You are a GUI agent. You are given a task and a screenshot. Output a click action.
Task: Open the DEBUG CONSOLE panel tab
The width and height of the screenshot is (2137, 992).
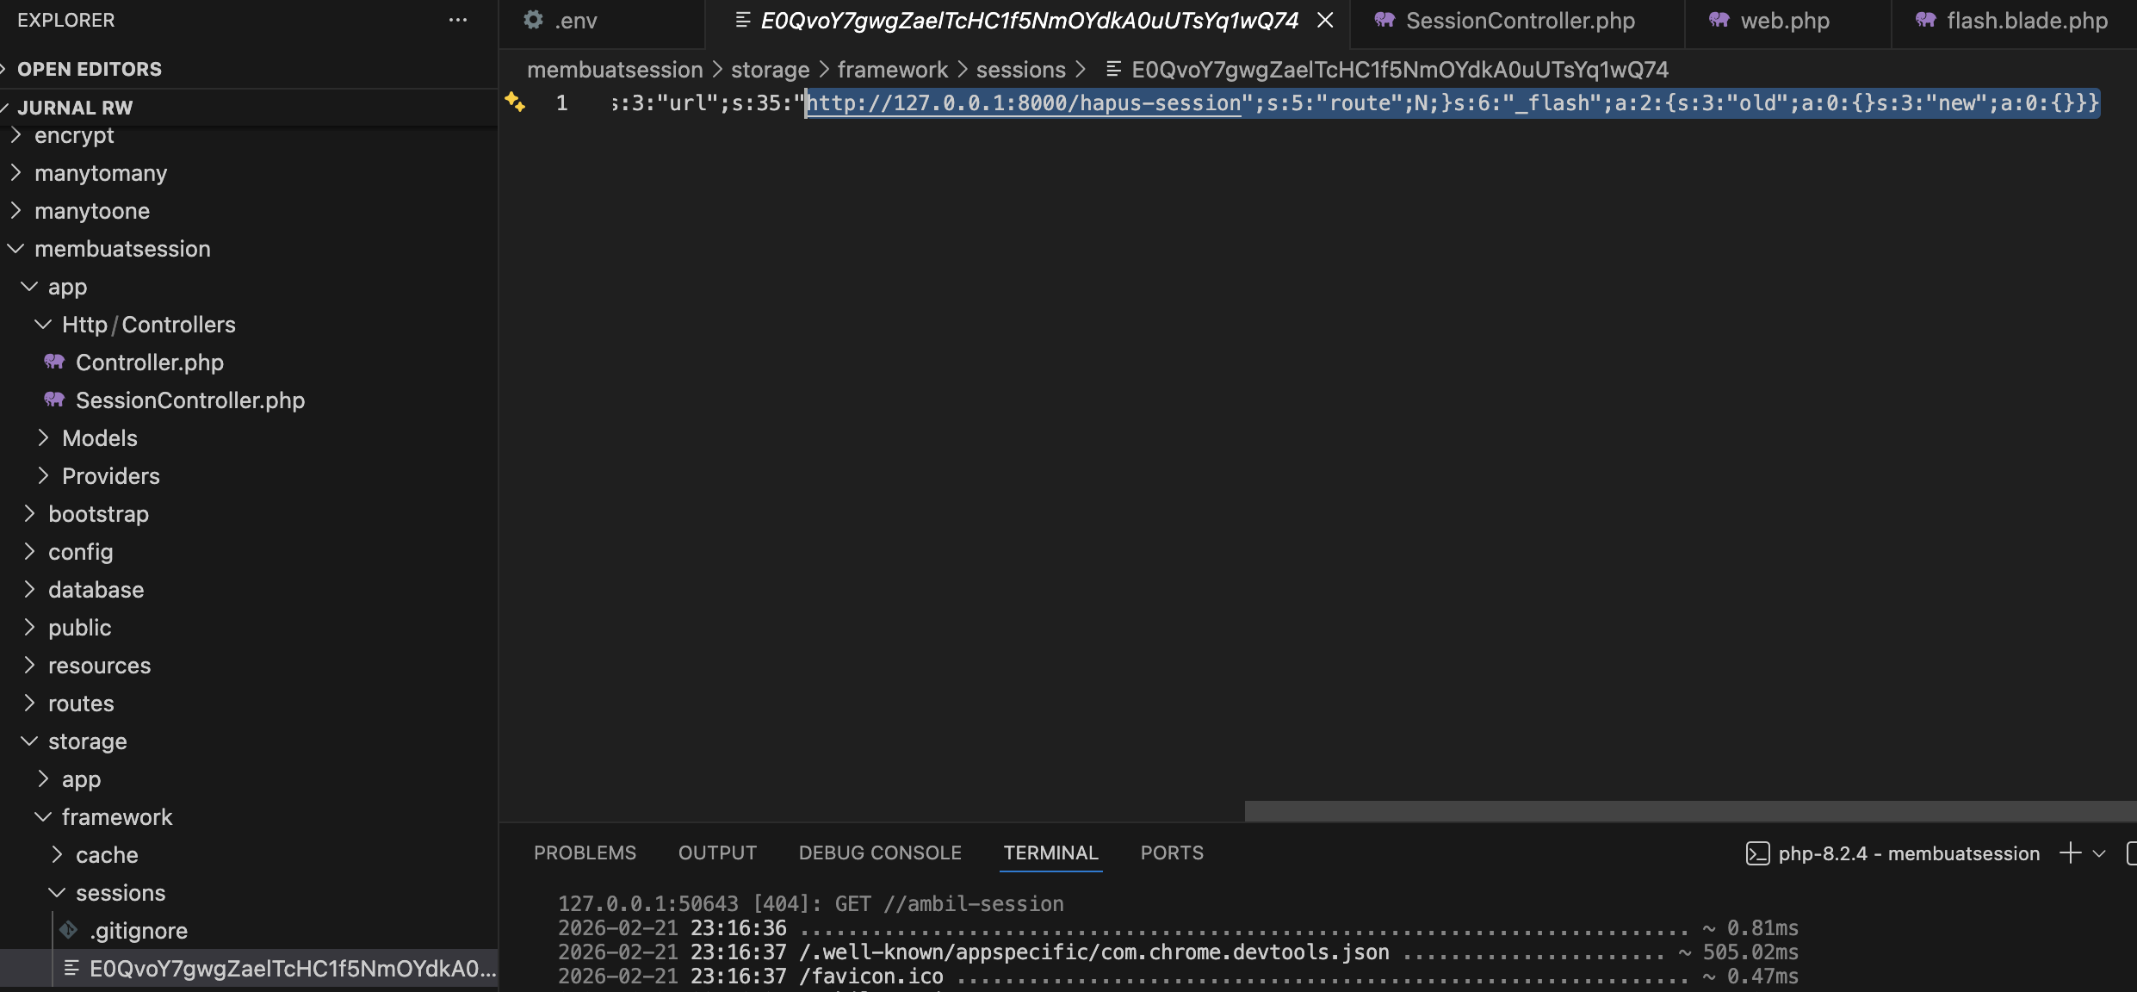pos(879,852)
